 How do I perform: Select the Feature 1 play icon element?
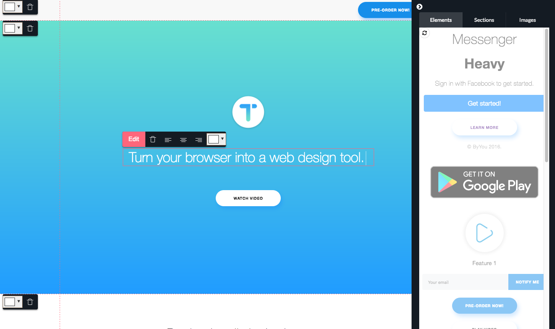click(x=484, y=233)
